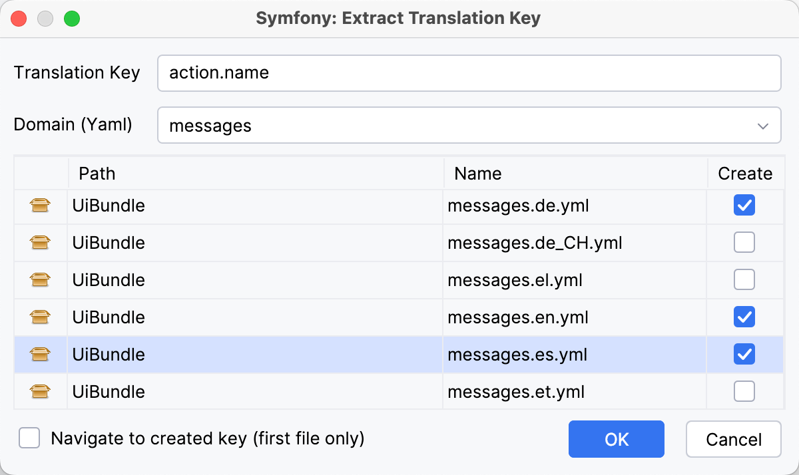Click the bundle icon beside messages.el.yml

click(x=40, y=279)
